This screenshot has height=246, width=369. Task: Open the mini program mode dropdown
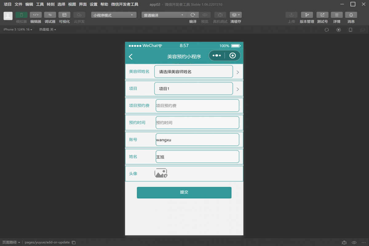click(x=113, y=15)
